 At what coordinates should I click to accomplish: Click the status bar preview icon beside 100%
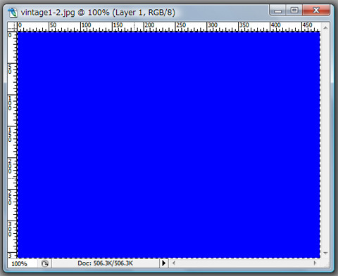coord(44,263)
